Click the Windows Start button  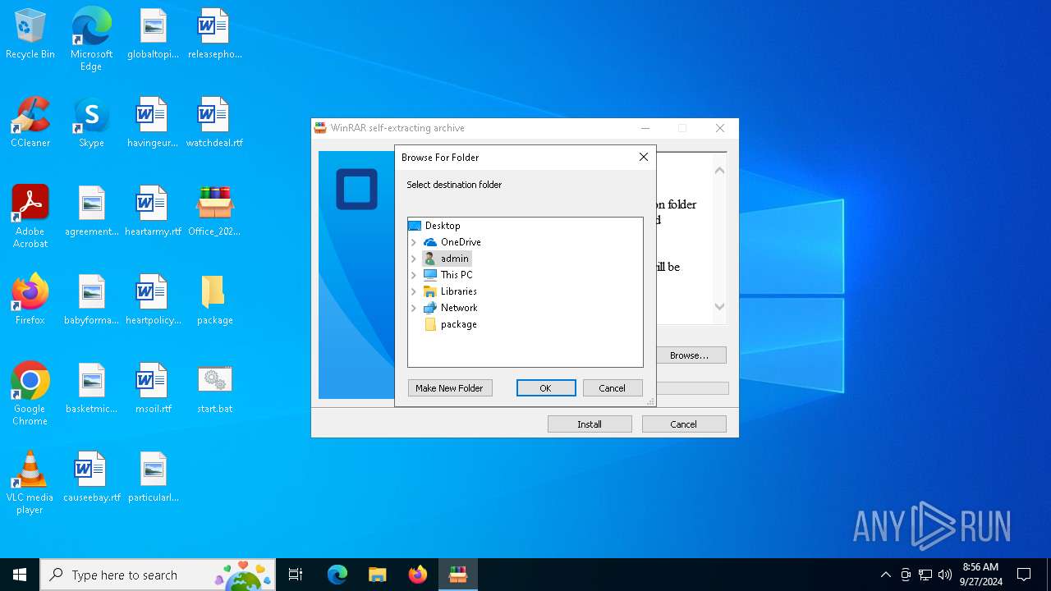pyautogui.click(x=20, y=575)
